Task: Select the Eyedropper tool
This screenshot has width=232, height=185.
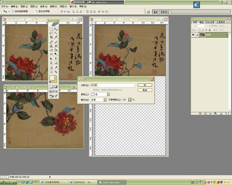Action: 56,68
